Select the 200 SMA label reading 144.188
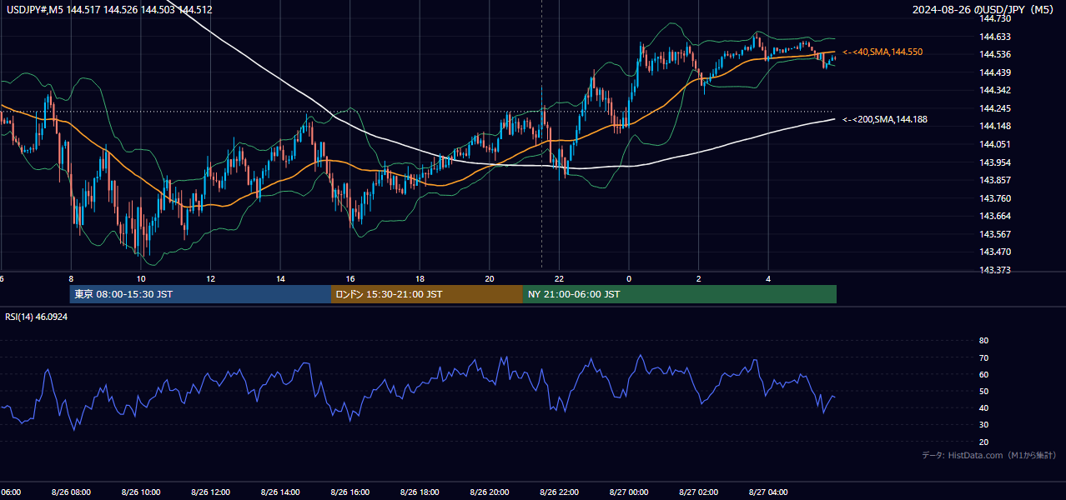The width and height of the screenshot is (1066, 500). (885, 120)
